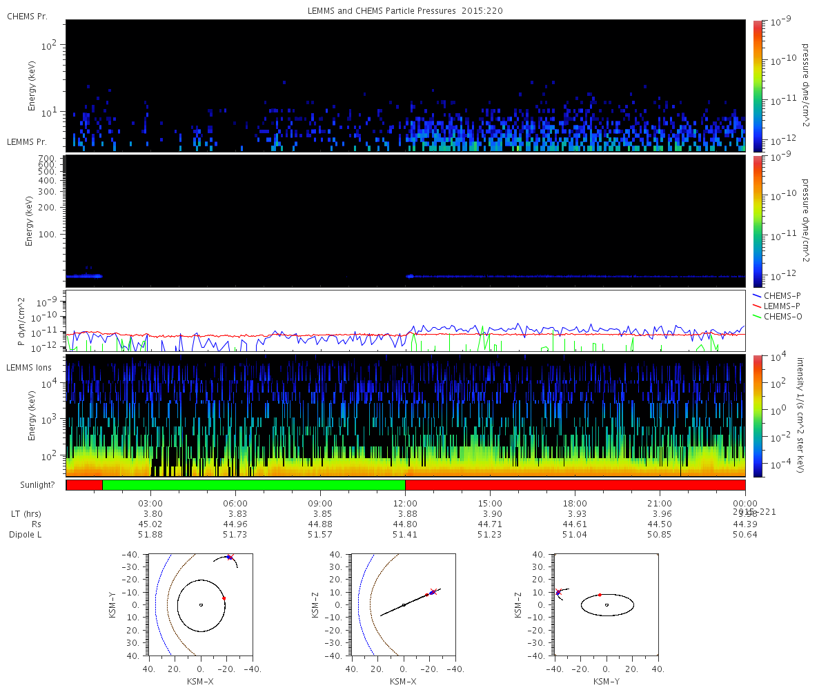Open the KSM-Y versus KSM-Z orbit plot

tap(607, 605)
